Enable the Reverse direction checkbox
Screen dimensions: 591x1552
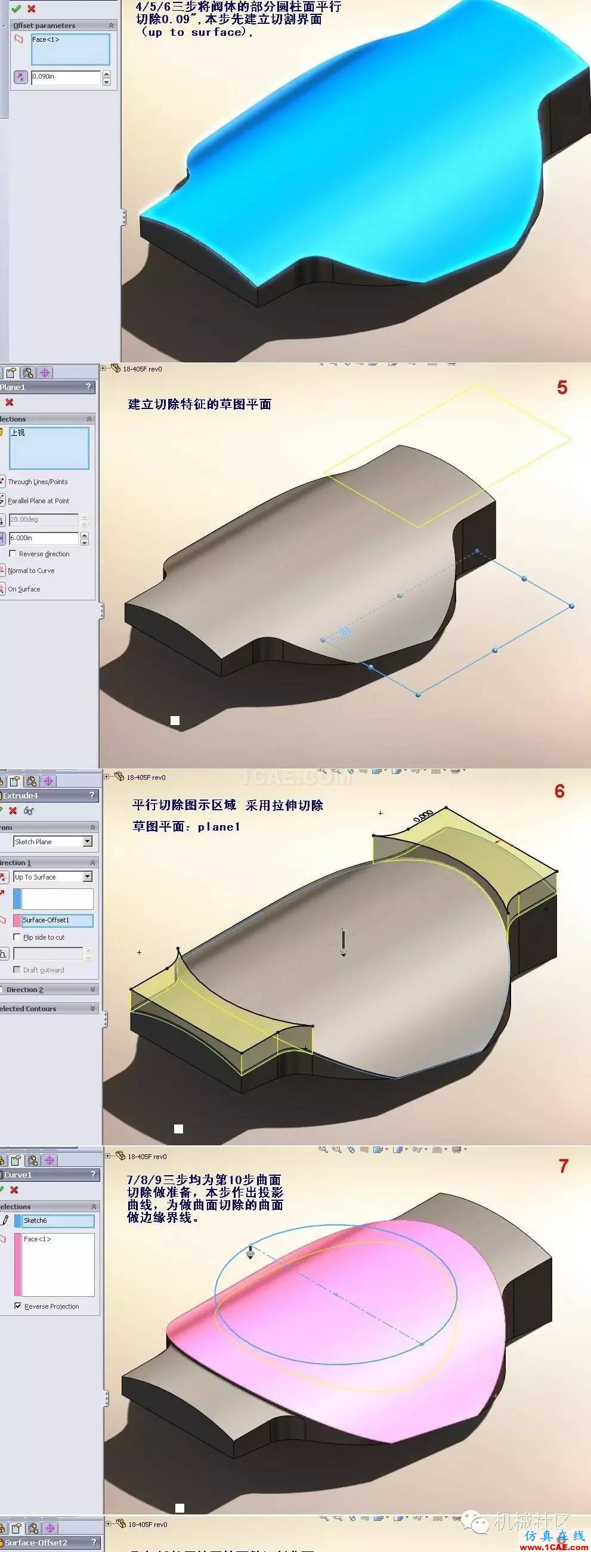[13, 554]
